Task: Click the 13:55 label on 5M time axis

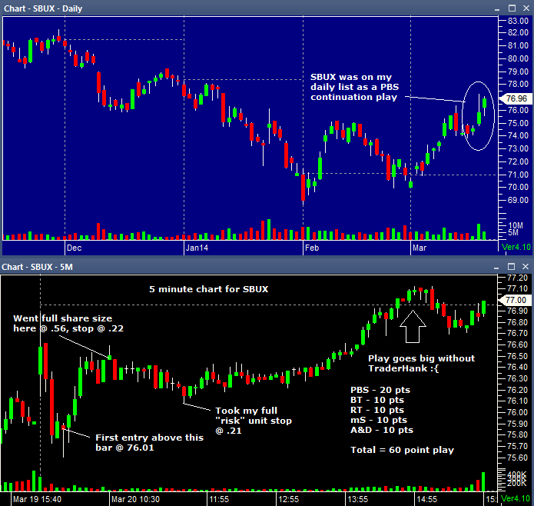Action: (358, 499)
